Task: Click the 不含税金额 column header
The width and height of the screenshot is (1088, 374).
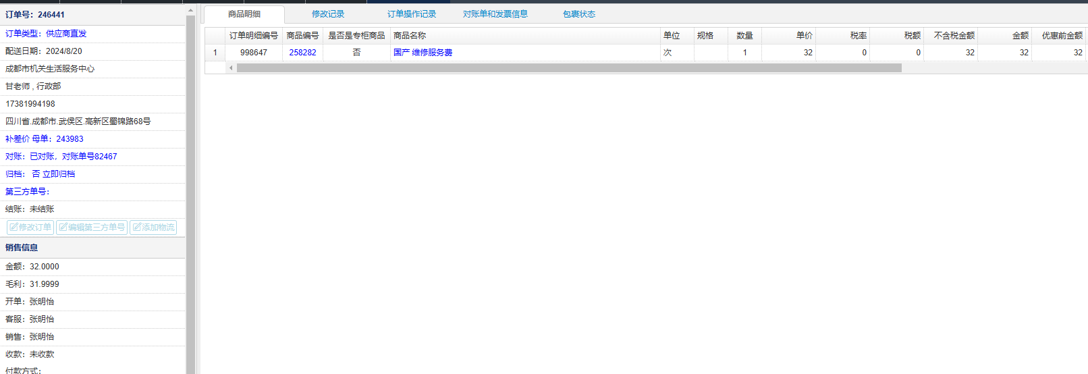Action: click(950, 36)
